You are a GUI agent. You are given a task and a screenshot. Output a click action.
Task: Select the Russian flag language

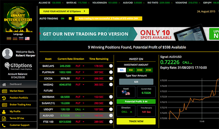coord(21,39)
